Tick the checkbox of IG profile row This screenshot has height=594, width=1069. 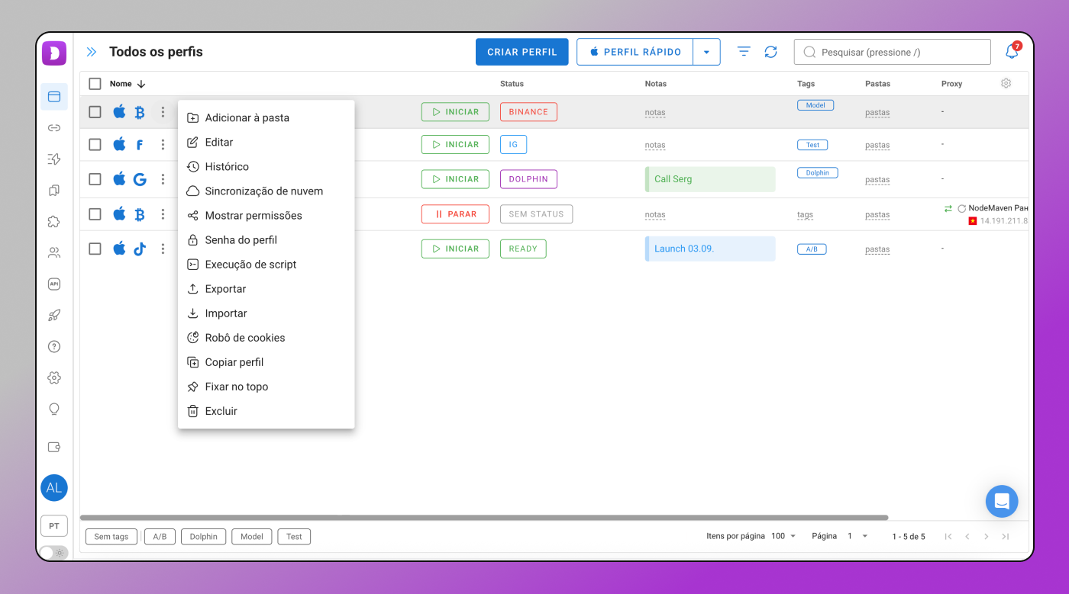[95, 145]
